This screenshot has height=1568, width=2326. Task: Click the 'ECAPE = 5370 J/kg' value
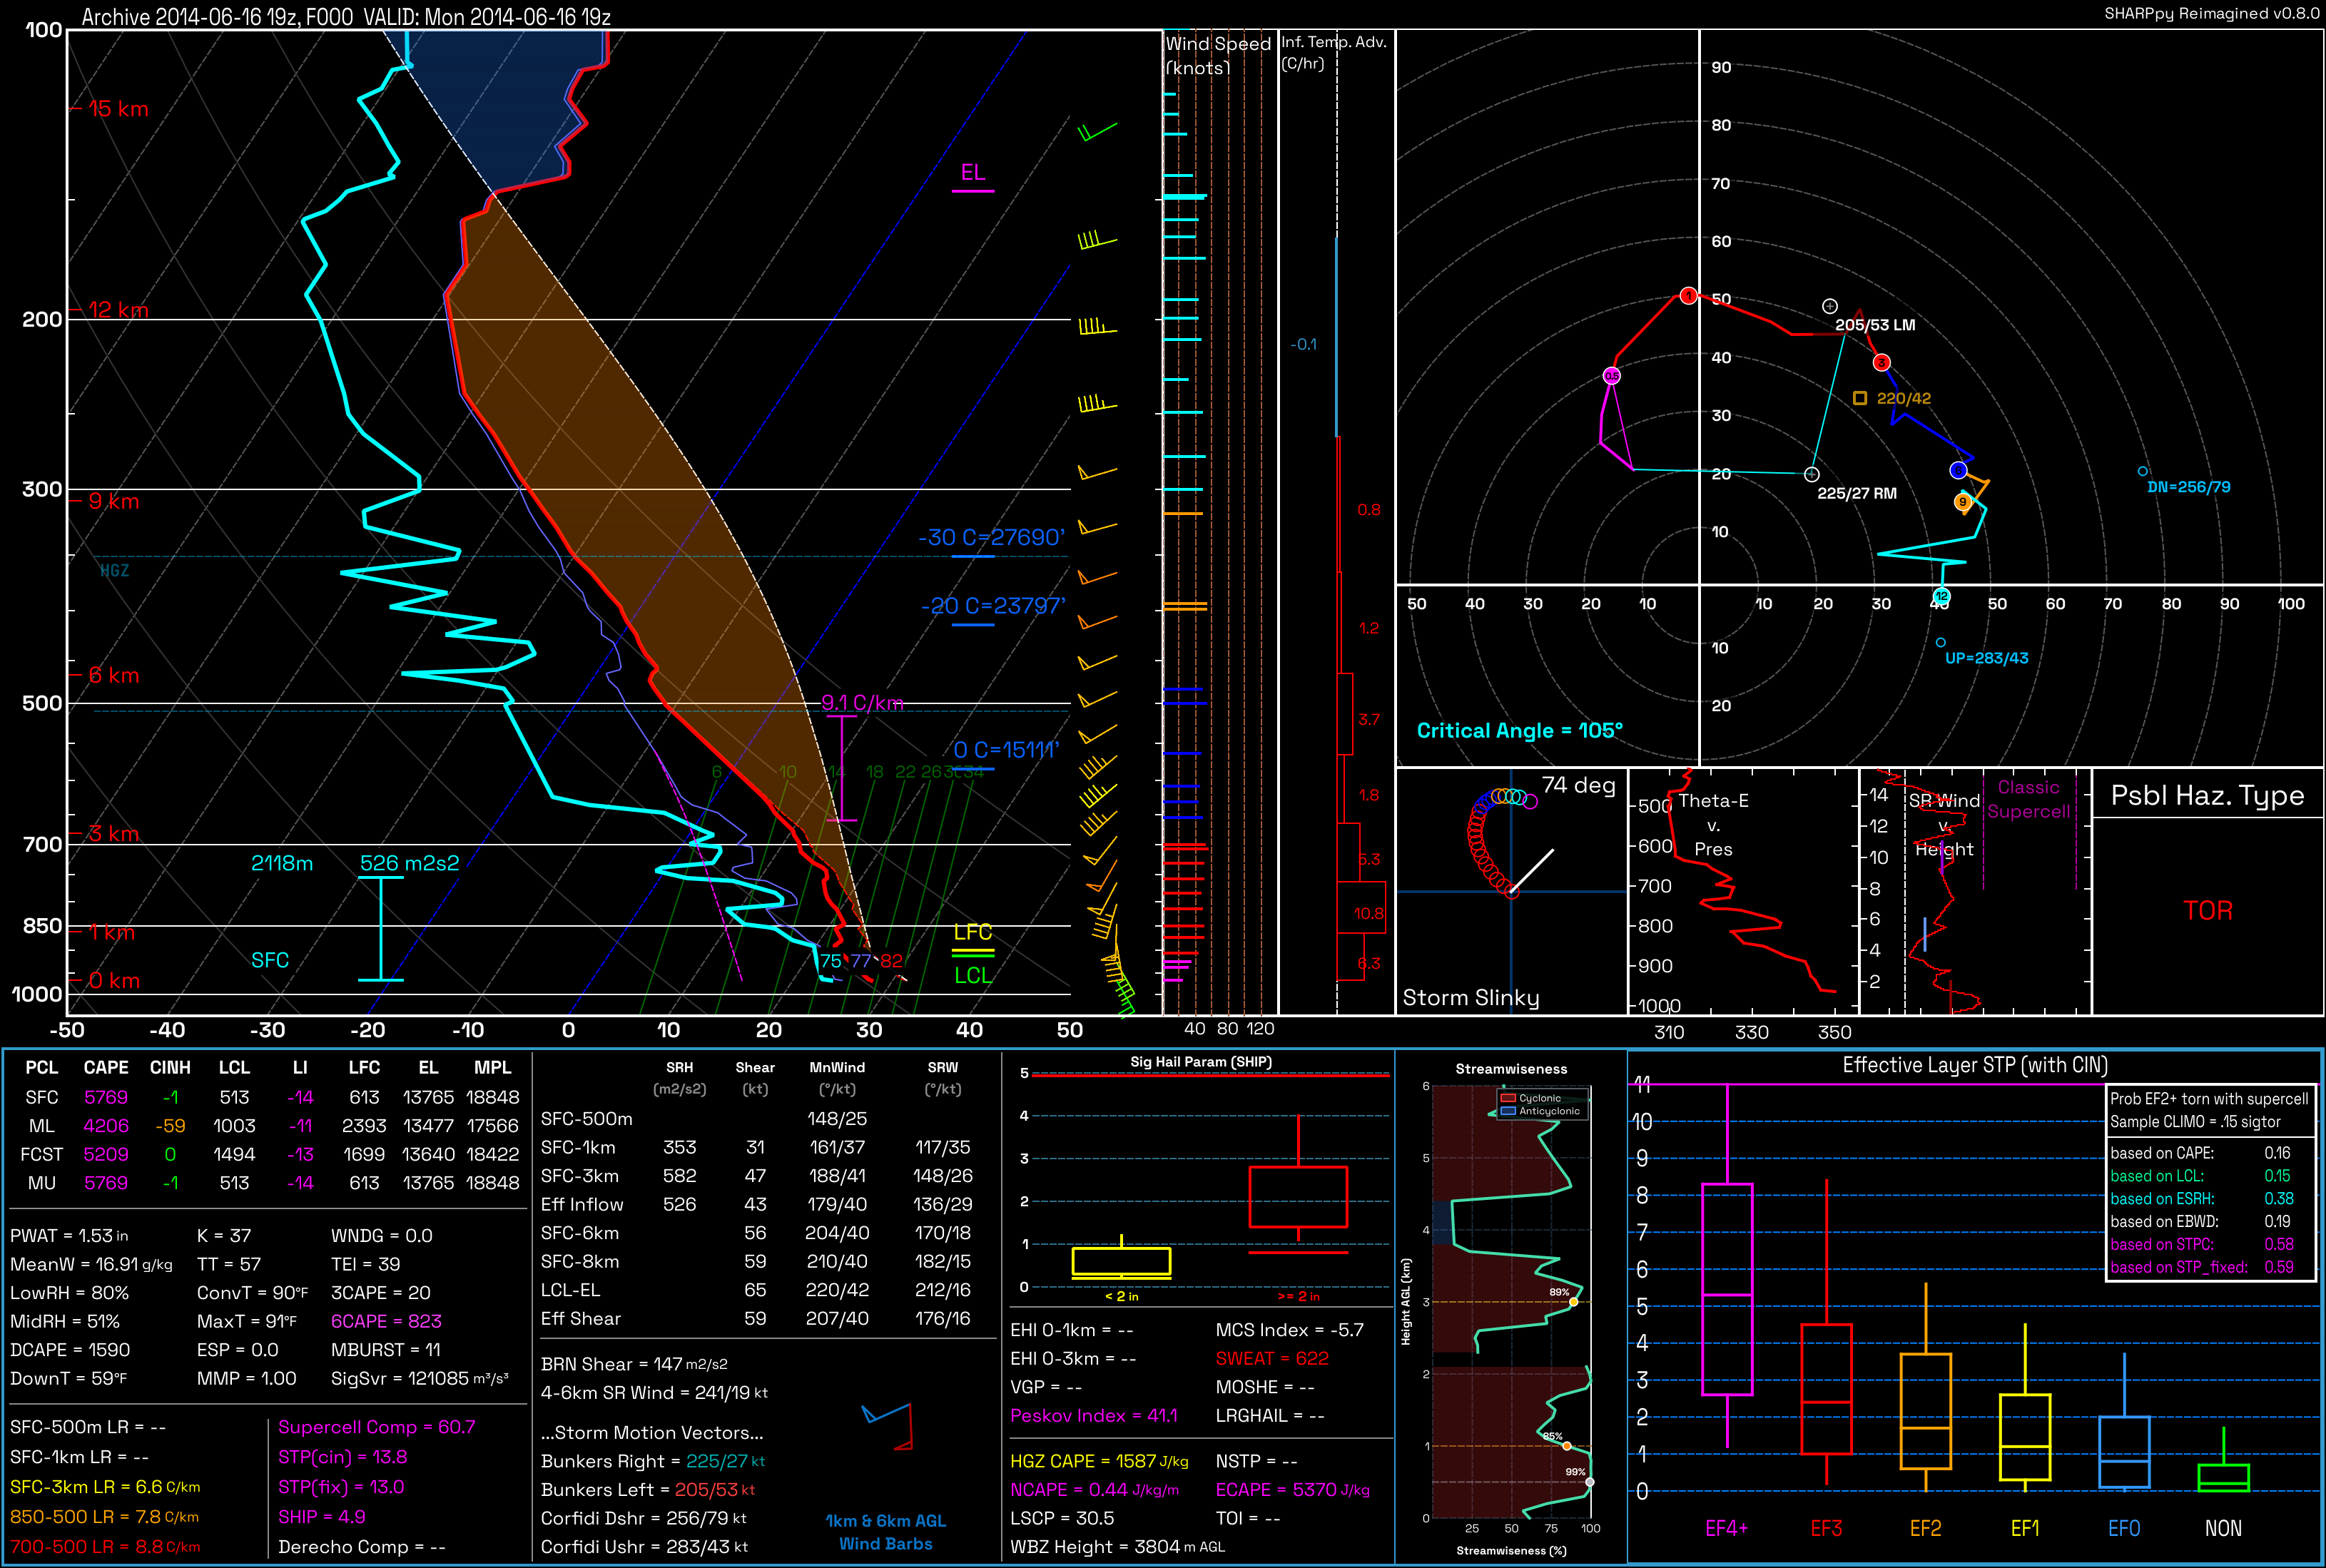(1293, 1489)
